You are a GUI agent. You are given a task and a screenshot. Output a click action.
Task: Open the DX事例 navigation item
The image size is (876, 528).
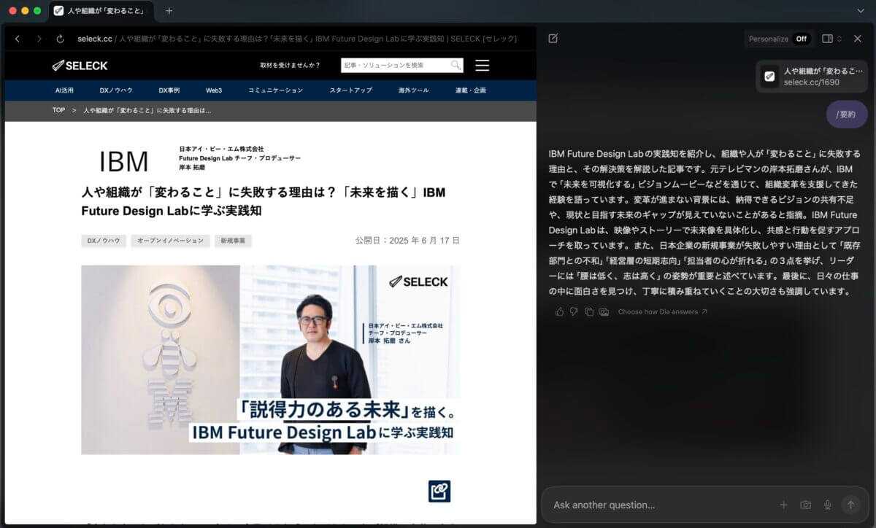tap(169, 90)
